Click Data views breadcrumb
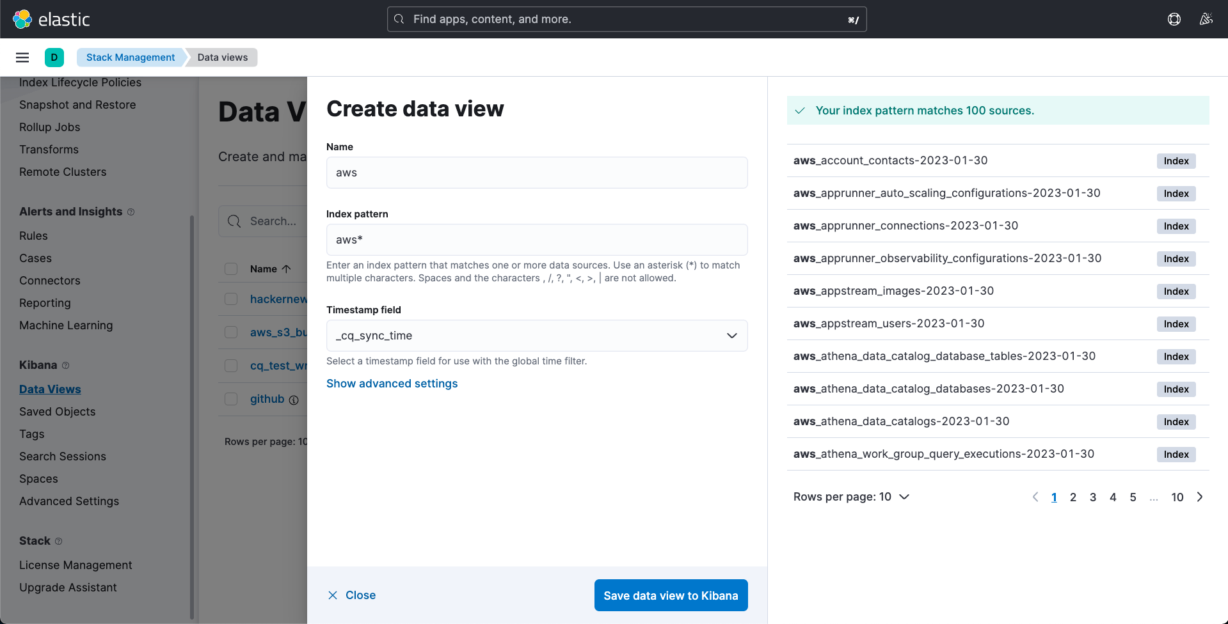Screen dimensions: 1228x624 (223, 58)
